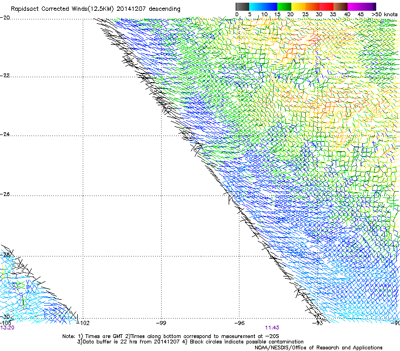Screen dimensions: 400x351
Task: Click the purple time label '13:20'
Action: pos(7,328)
